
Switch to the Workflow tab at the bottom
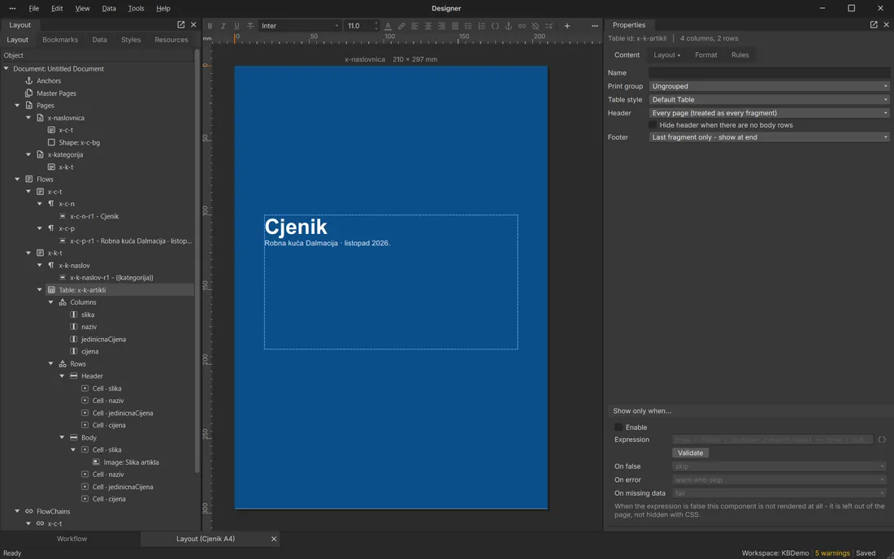[72, 539]
